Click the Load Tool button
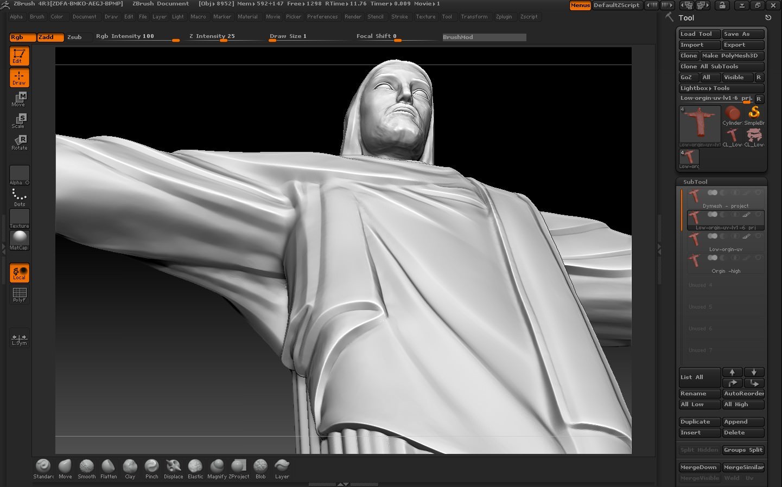The image size is (782, 487). (x=700, y=34)
